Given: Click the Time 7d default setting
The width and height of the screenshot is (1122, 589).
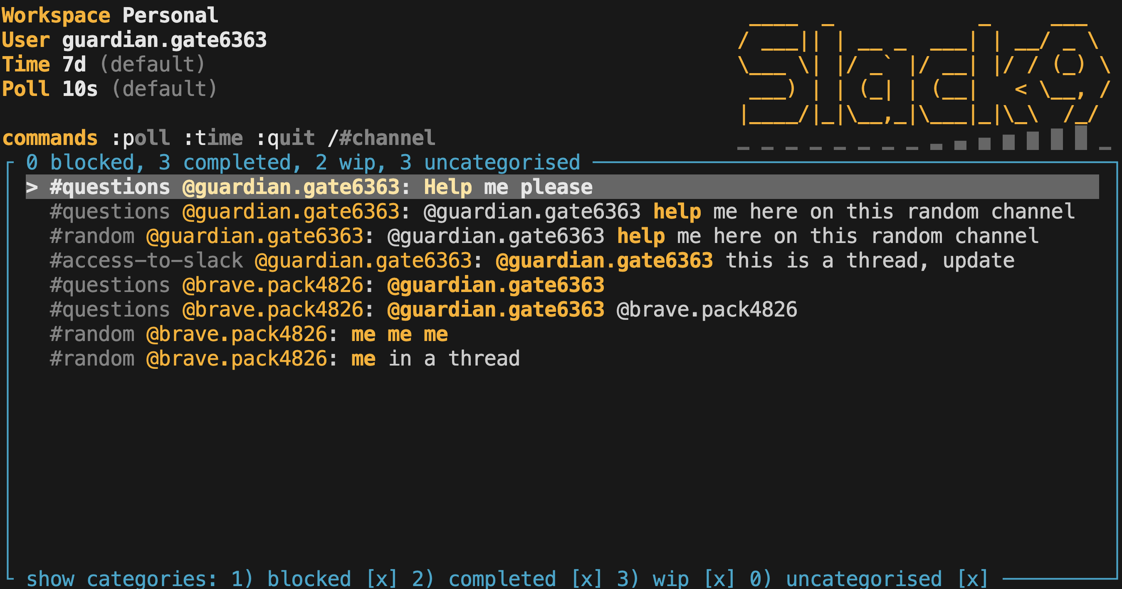Looking at the screenshot, I should (104, 64).
